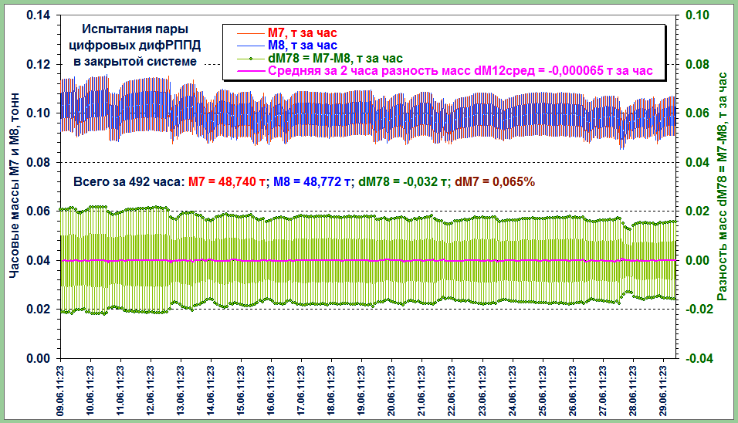This screenshot has height=423, width=738.
Task: Click the -0.04 tick on right axis
Action: (x=696, y=359)
